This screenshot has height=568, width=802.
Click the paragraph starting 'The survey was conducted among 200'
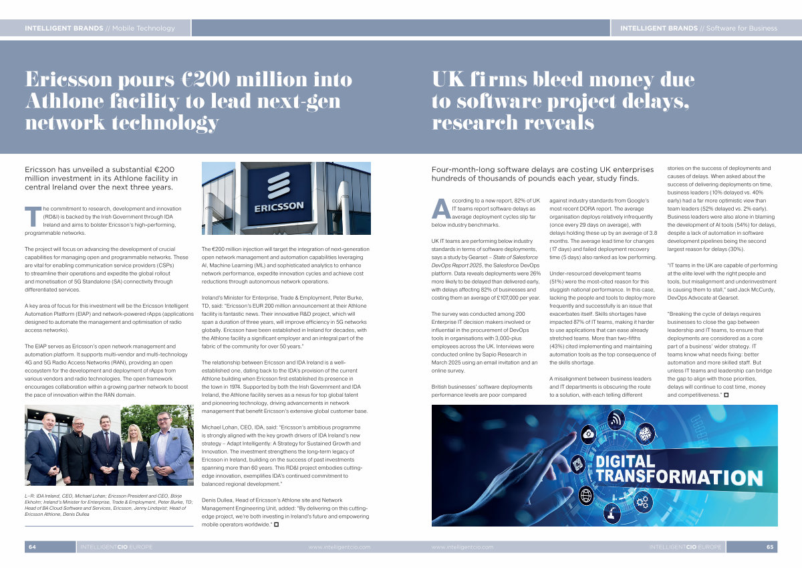485,342
